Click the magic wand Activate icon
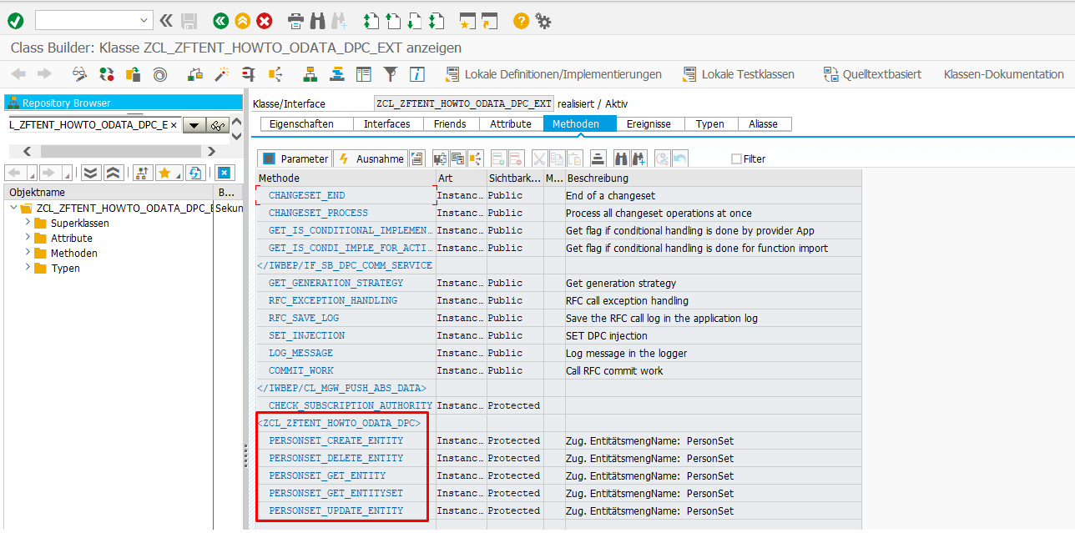 (221, 74)
